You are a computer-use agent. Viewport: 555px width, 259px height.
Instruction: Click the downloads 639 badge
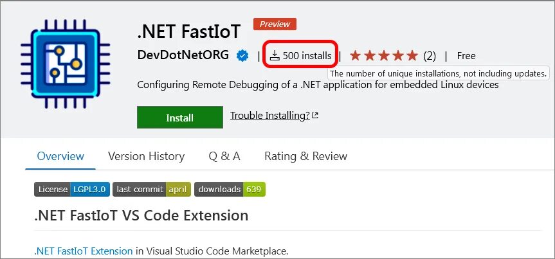point(230,190)
